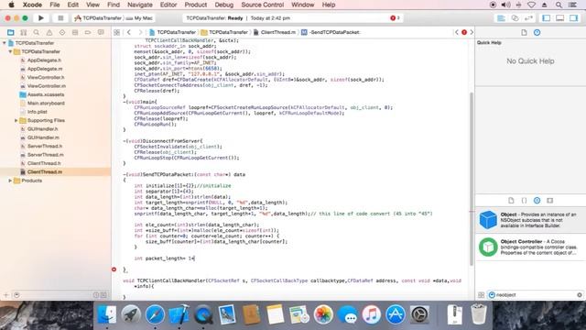The height and width of the screenshot is (330, 586).
Task: Open TCPDataTransfer project segment in jump bar
Action: coord(172,33)
